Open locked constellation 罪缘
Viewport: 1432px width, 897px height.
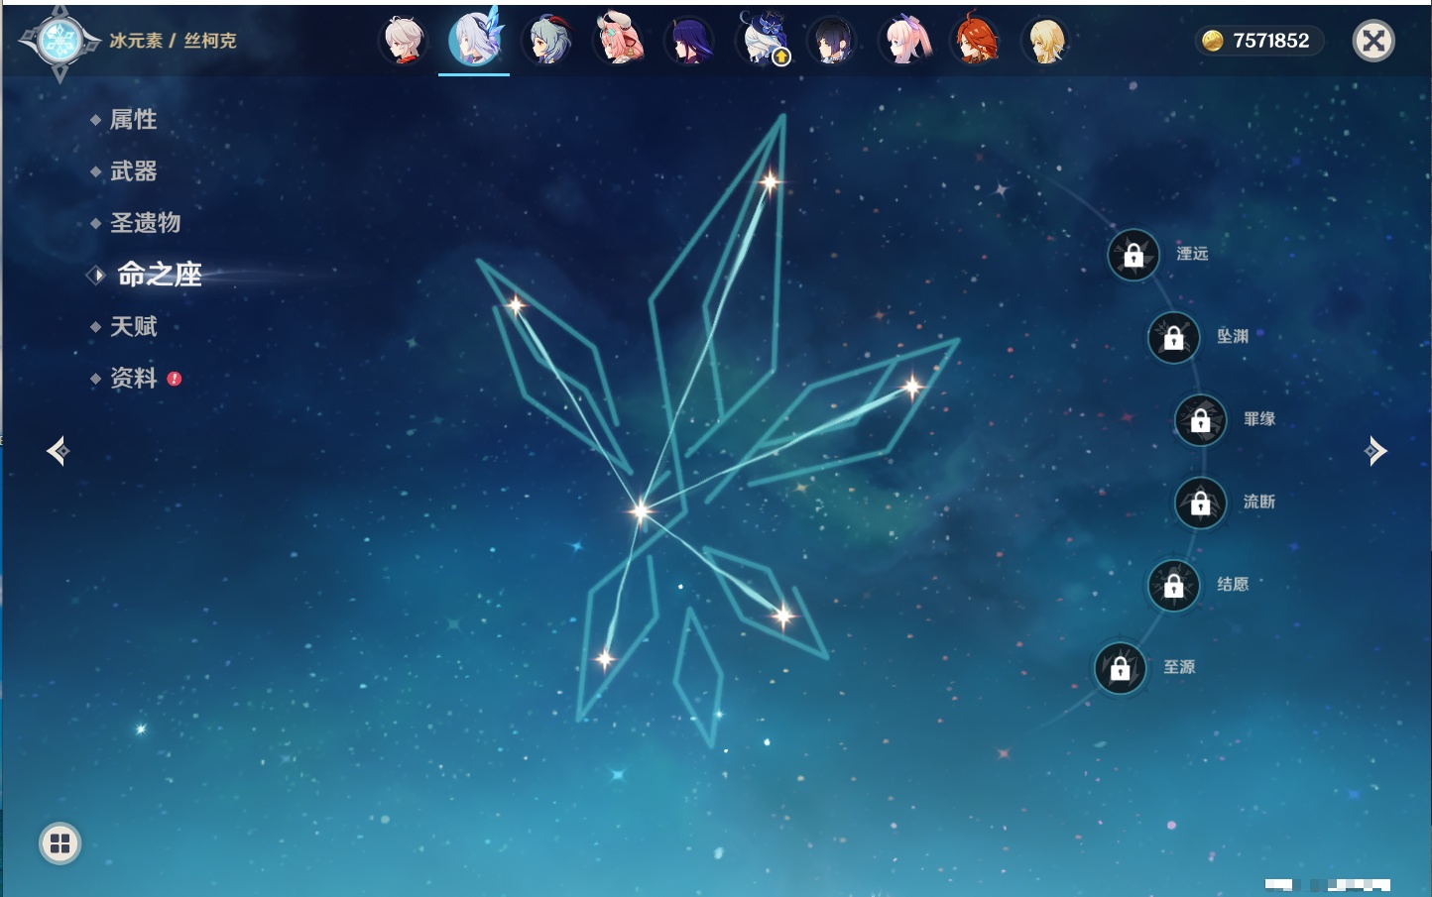coord(1201,420)
